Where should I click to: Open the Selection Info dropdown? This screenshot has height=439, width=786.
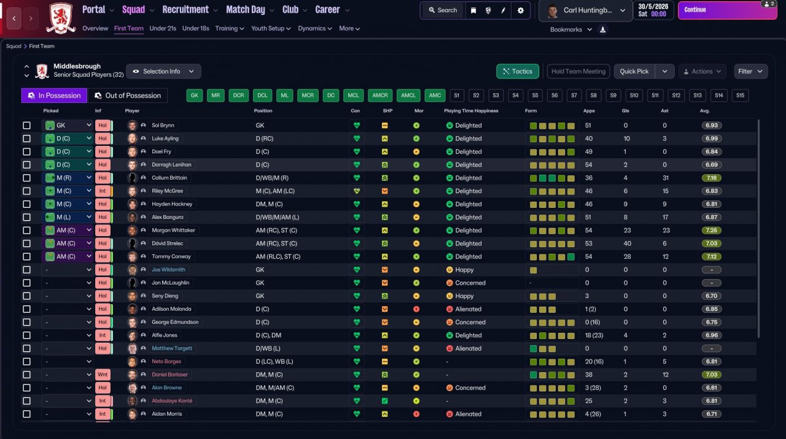click(x=163, y=71)
